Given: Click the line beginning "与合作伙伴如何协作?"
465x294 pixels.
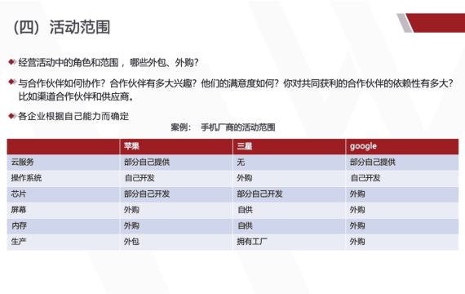Looking at the screenshot, I should tap(236, 83).
